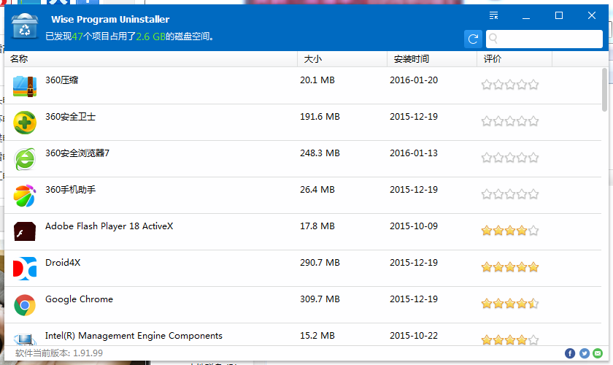Image resolution: width=613 pixels, height=365 pixels.
Task: Click inside the search box
Action: pos(544,39)
